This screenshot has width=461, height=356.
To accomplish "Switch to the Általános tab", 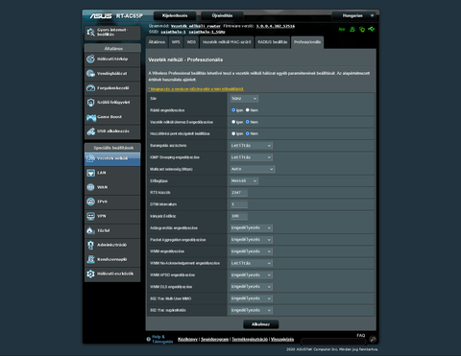I will 157,42.
